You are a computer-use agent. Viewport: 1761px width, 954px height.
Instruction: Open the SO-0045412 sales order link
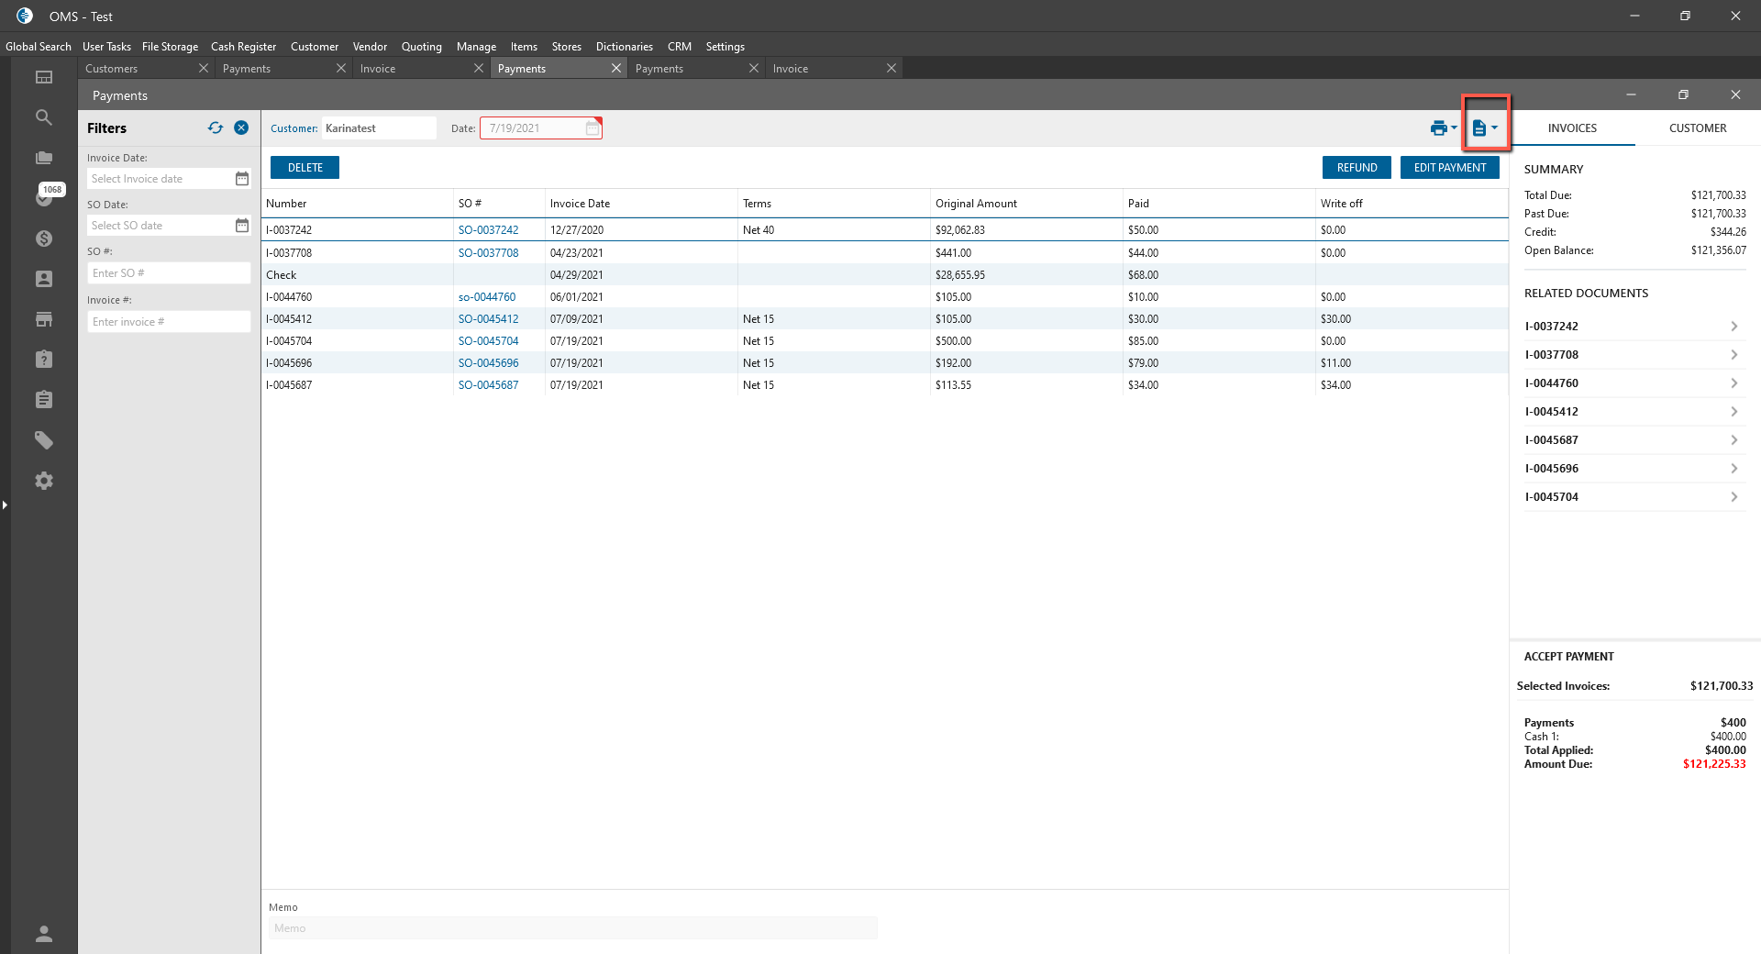click(x=488, y=319)
